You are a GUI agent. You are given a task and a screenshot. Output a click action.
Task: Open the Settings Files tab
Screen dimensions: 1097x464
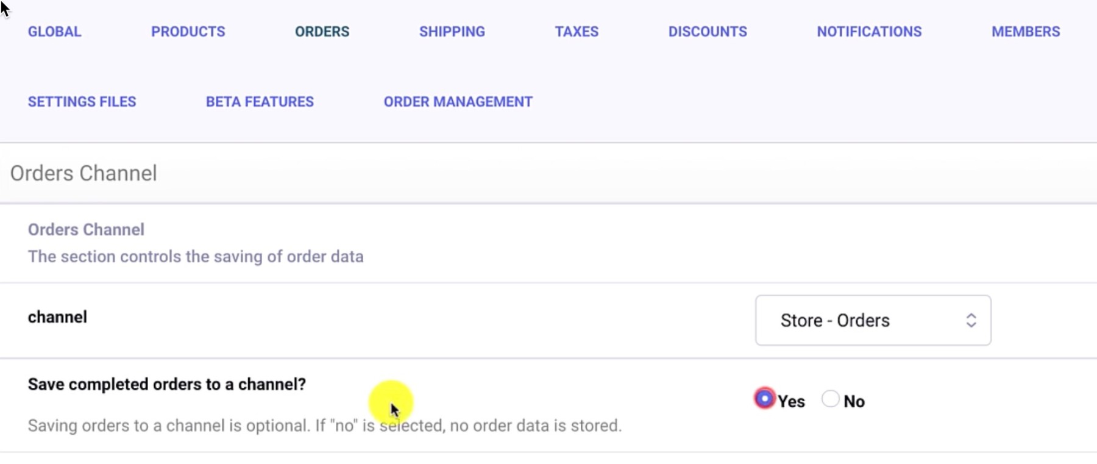click(x=82, y=102)
